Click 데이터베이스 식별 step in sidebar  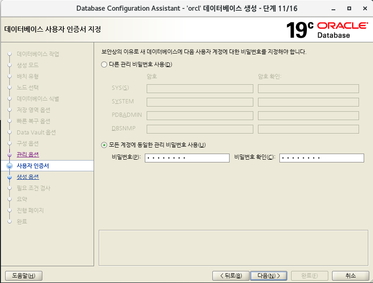[x=38, y=99]
